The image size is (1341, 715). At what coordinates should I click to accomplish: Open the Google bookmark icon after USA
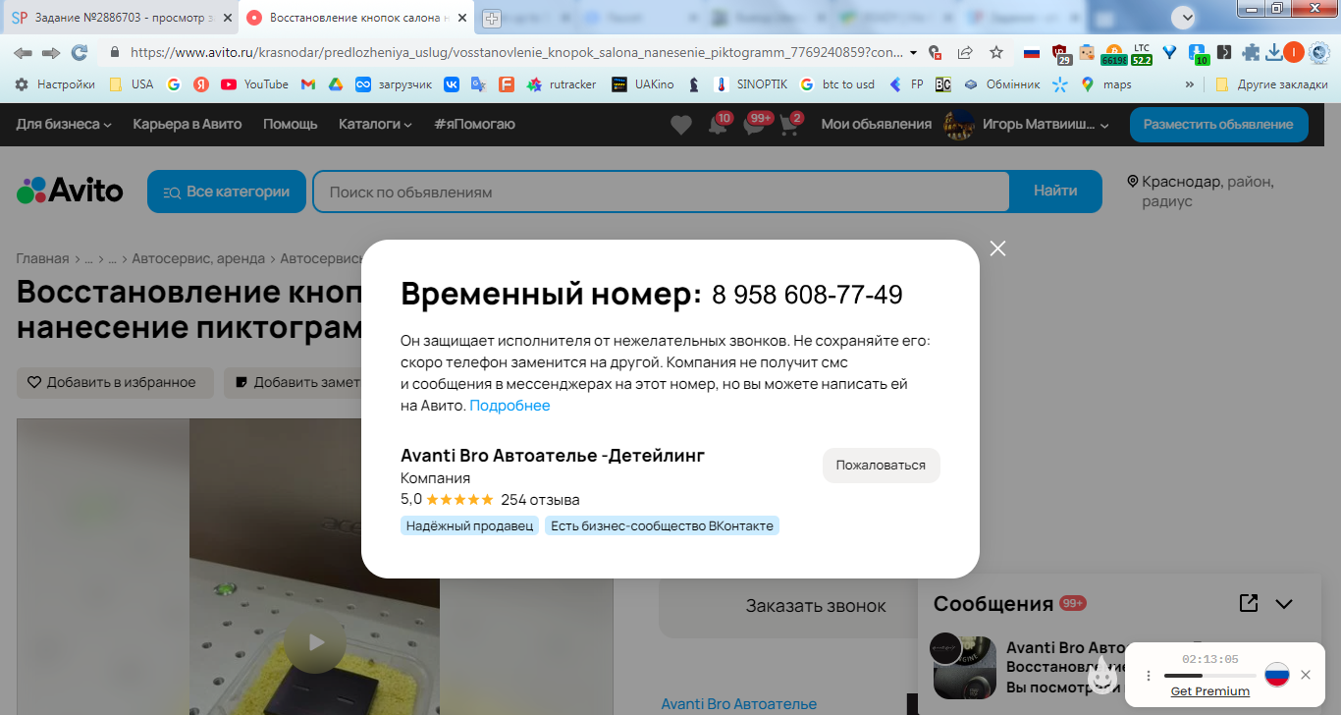point(174,84)
